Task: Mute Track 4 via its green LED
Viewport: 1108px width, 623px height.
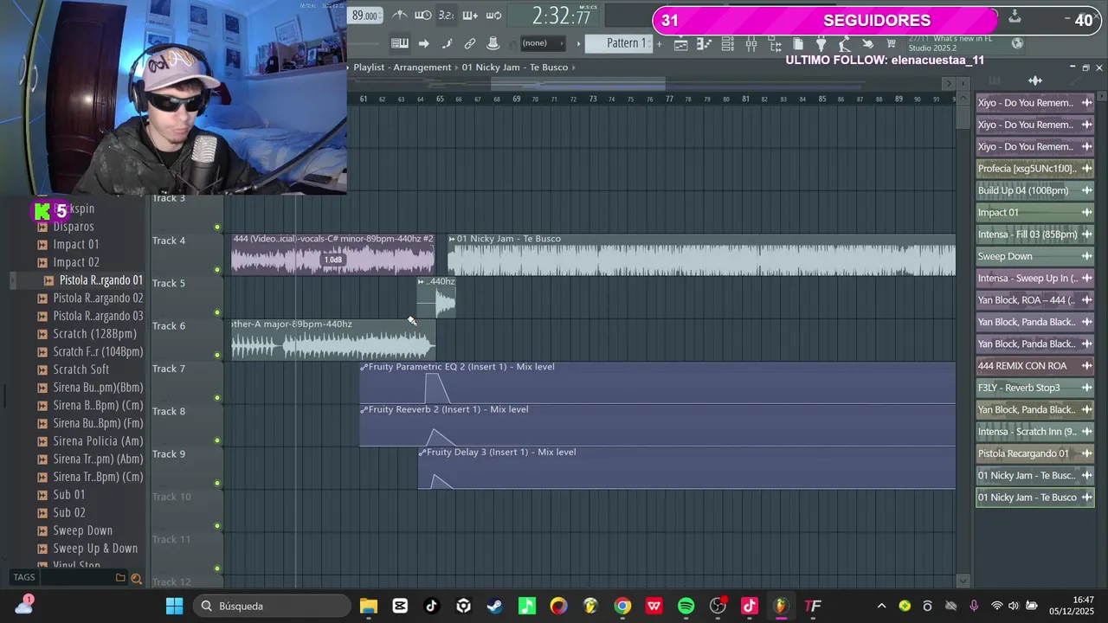Action: pos(217,270)
